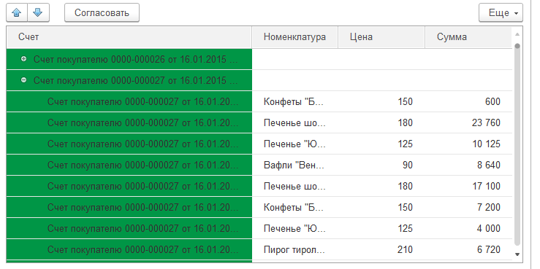Sort by the Счет column header
Image resolution: width=540 pixels, height=269 pixels.
click(x=129, y=37)
